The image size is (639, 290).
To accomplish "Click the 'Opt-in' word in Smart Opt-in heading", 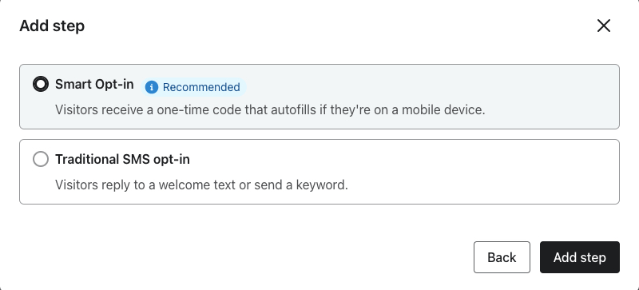I will [114, 85].
